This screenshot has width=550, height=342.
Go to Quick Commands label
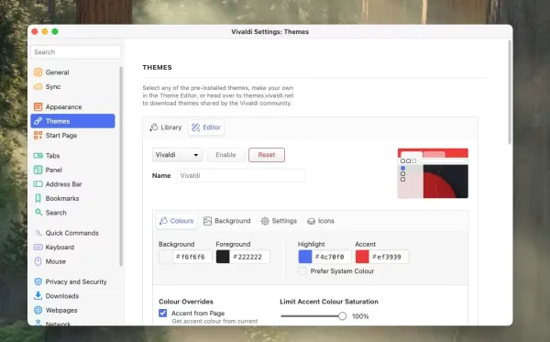pyautogui.click(x=71, y=233)
